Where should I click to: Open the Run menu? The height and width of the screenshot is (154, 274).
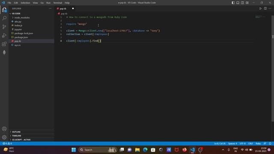coord(48,3)
